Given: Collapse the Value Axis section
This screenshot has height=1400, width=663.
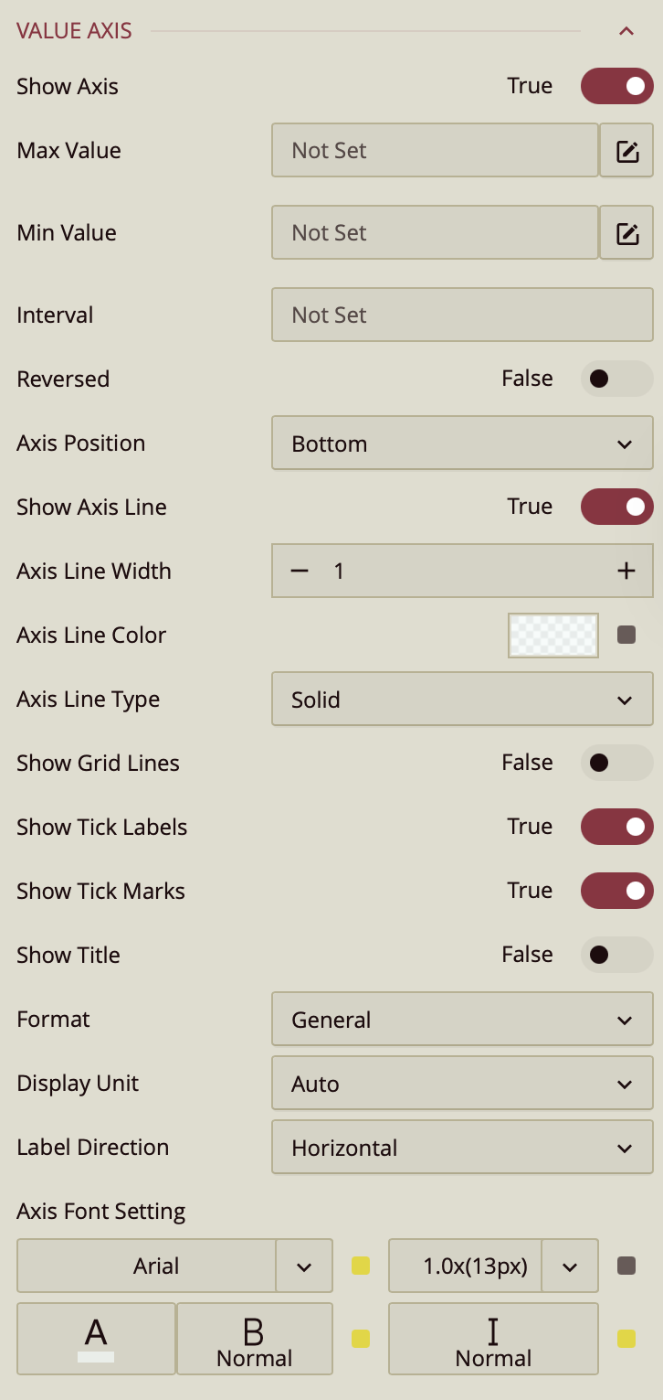Looking at the screenshot, I should [x=626, y=31].
